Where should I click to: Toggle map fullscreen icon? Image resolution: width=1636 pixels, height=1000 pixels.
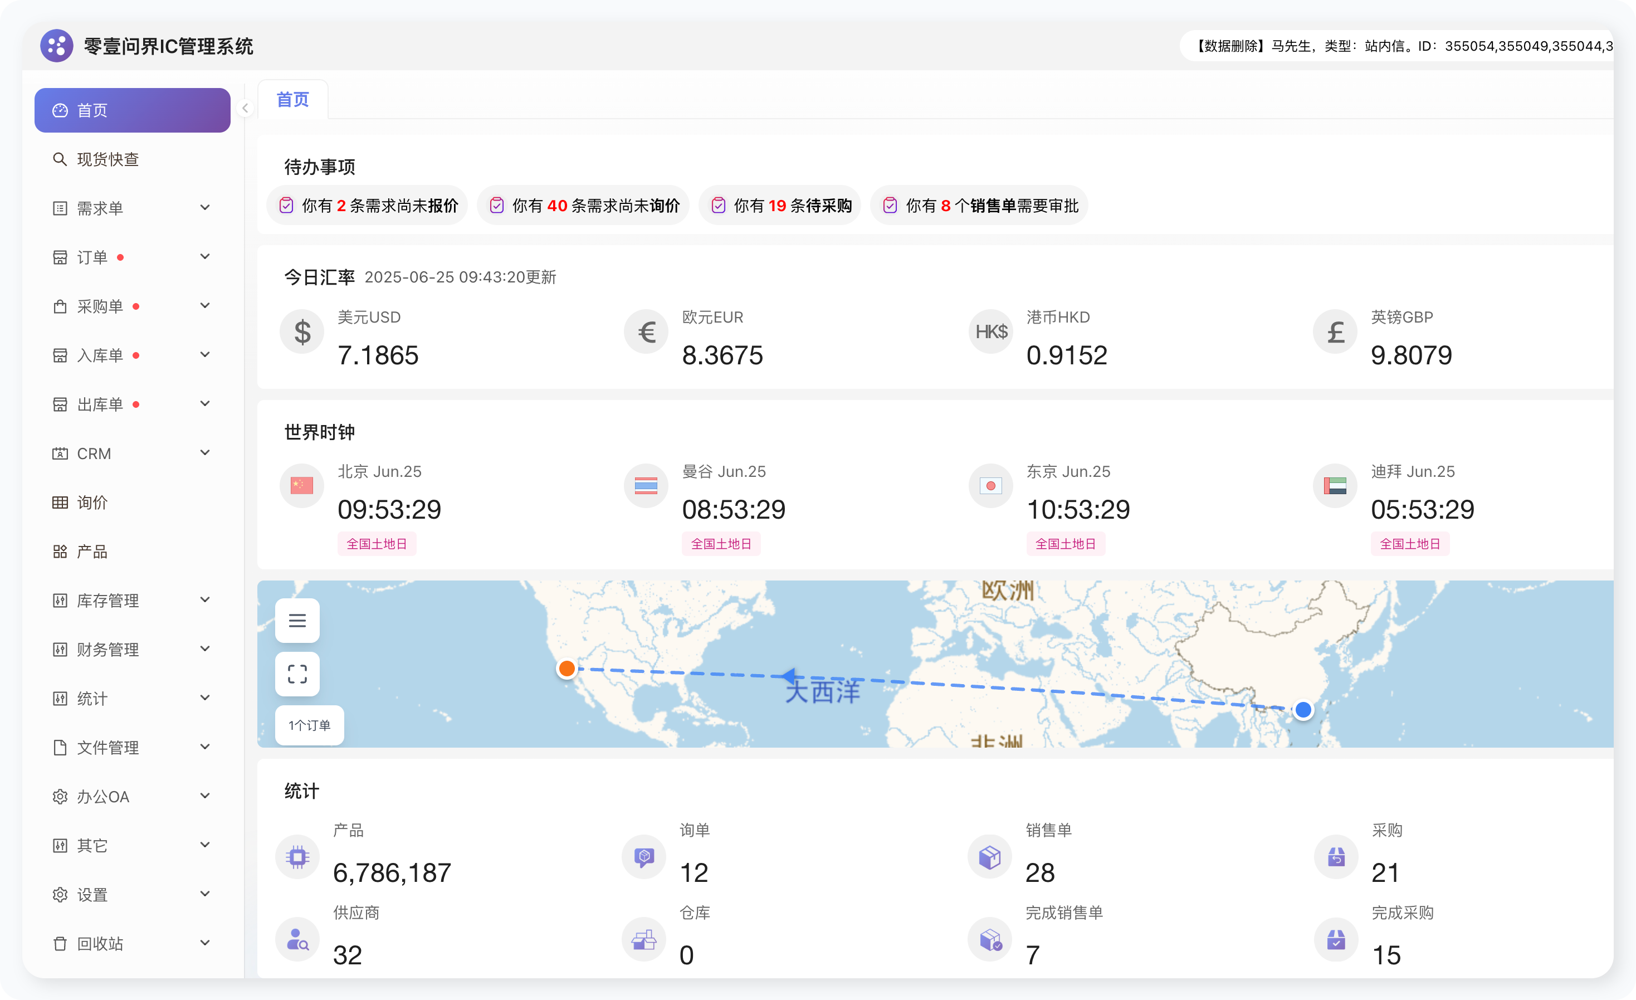[x=297, y=674]
